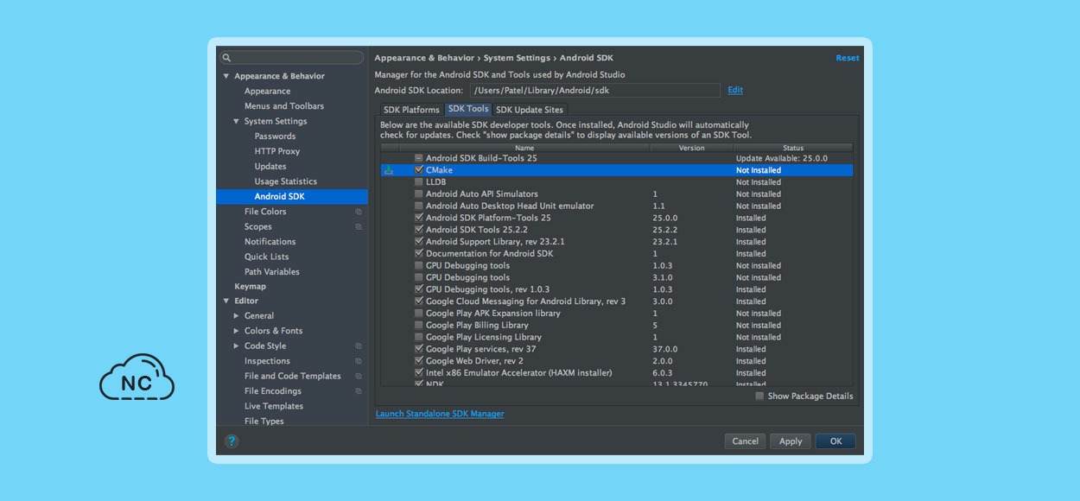Click the Reset link
1080x501 pixels.
click(x=848, y=58)
